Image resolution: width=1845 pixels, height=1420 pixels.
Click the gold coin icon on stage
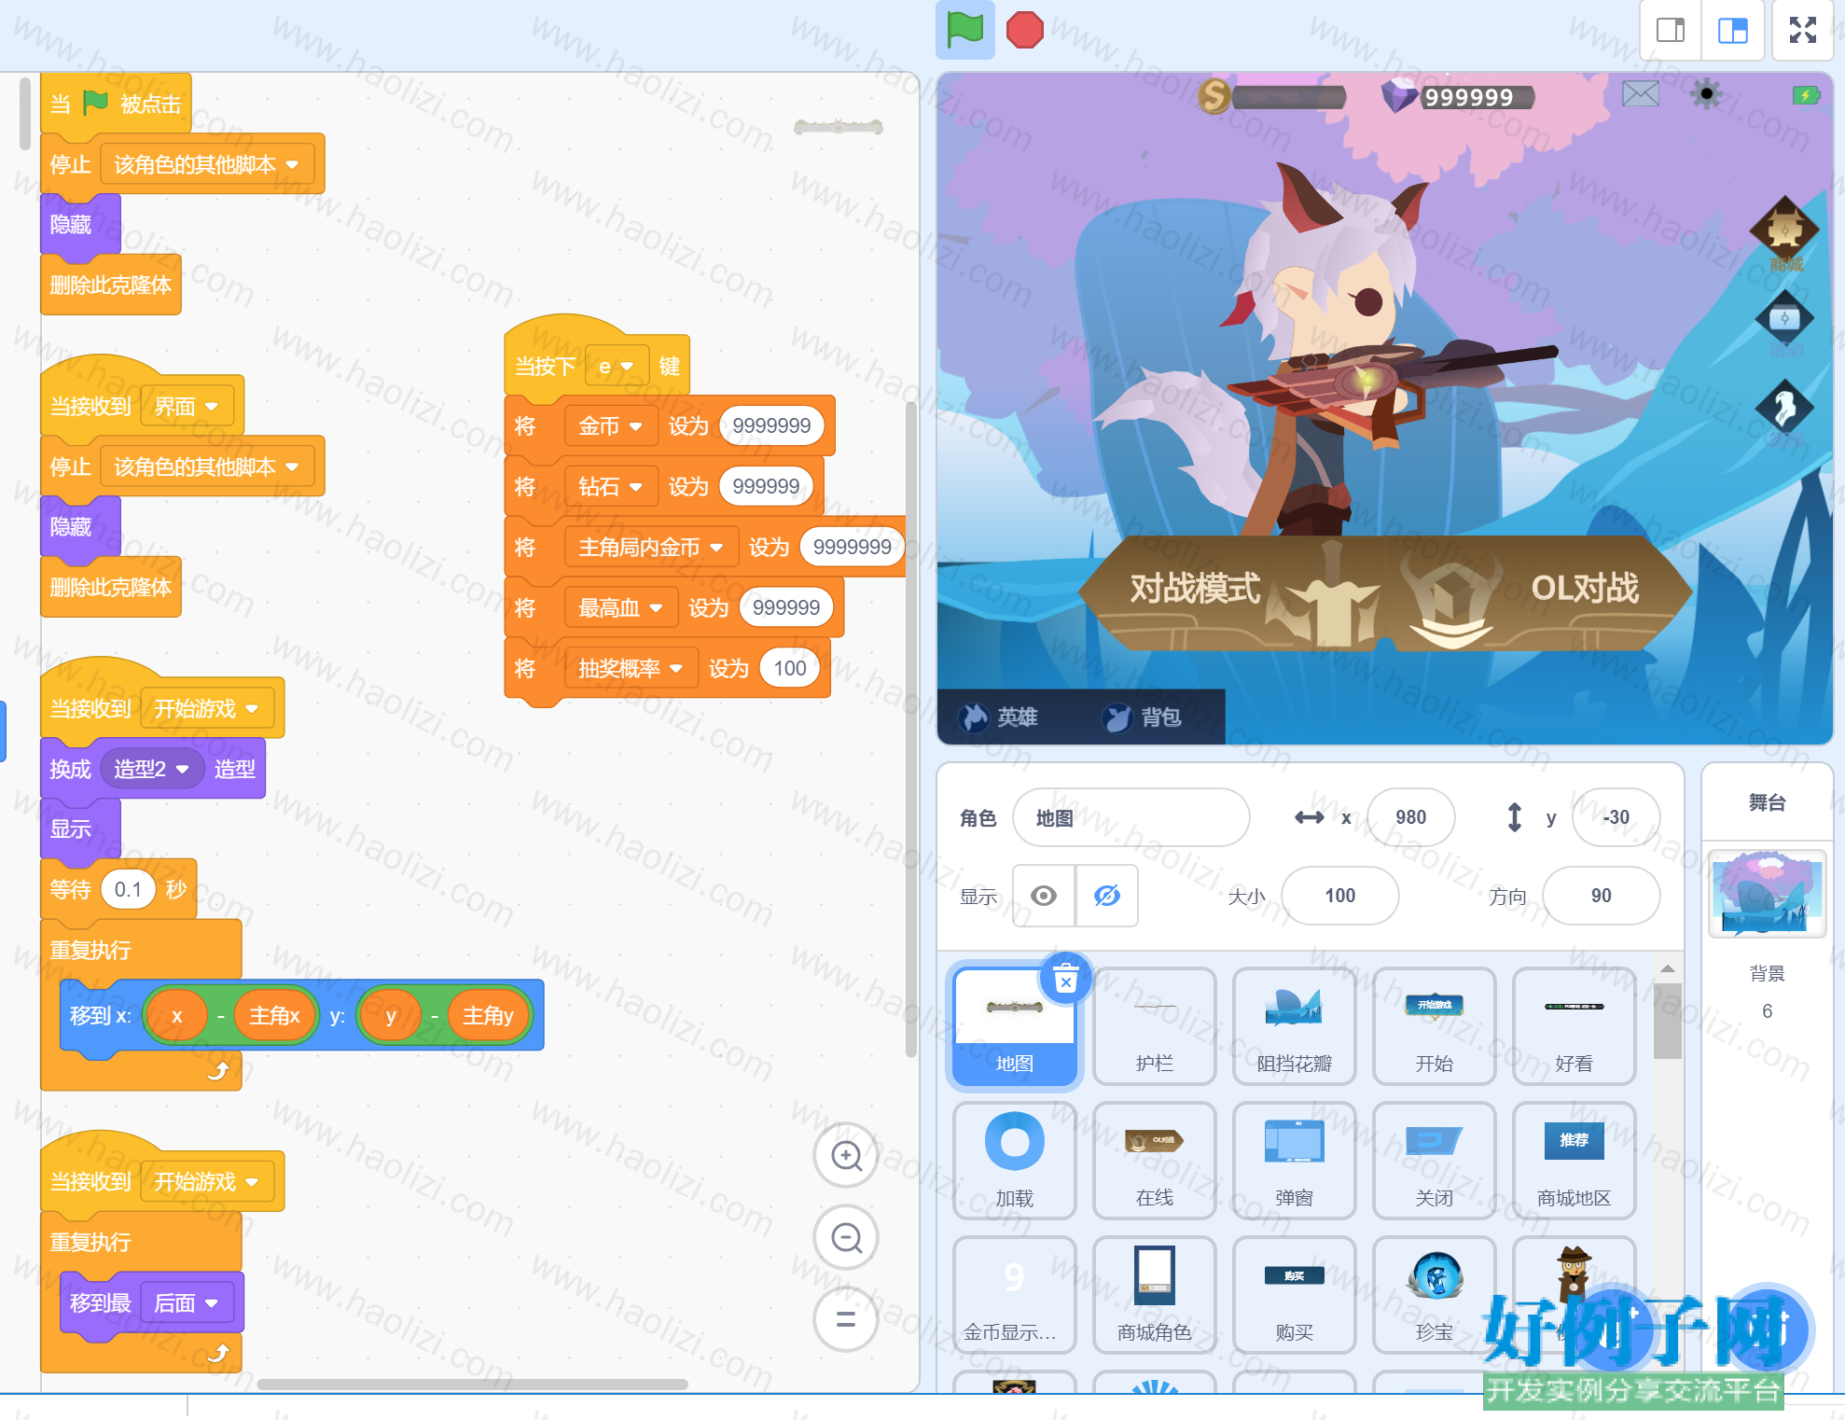[1214, 96]
